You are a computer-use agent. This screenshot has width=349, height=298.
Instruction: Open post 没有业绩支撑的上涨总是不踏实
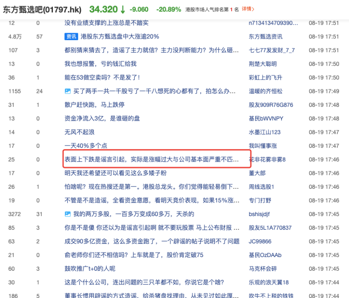pyautogui.click(x=107, y=23)
